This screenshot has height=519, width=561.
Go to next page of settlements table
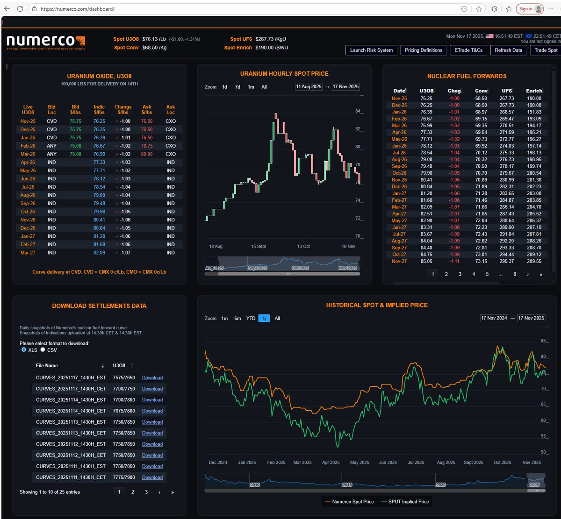[x=159, y=492]
